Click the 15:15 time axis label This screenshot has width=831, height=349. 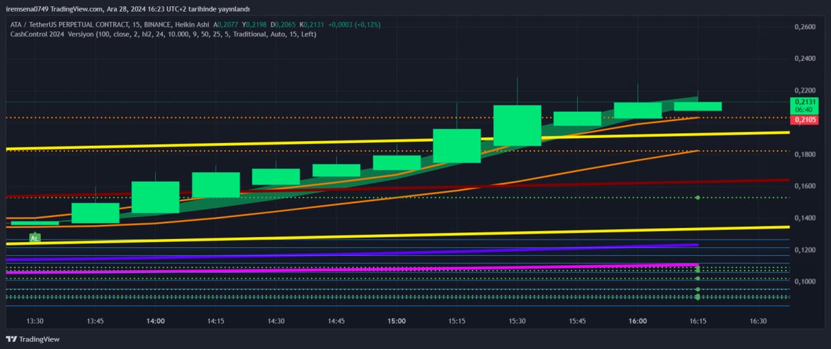pyautogui.click(x=457, y=321)
